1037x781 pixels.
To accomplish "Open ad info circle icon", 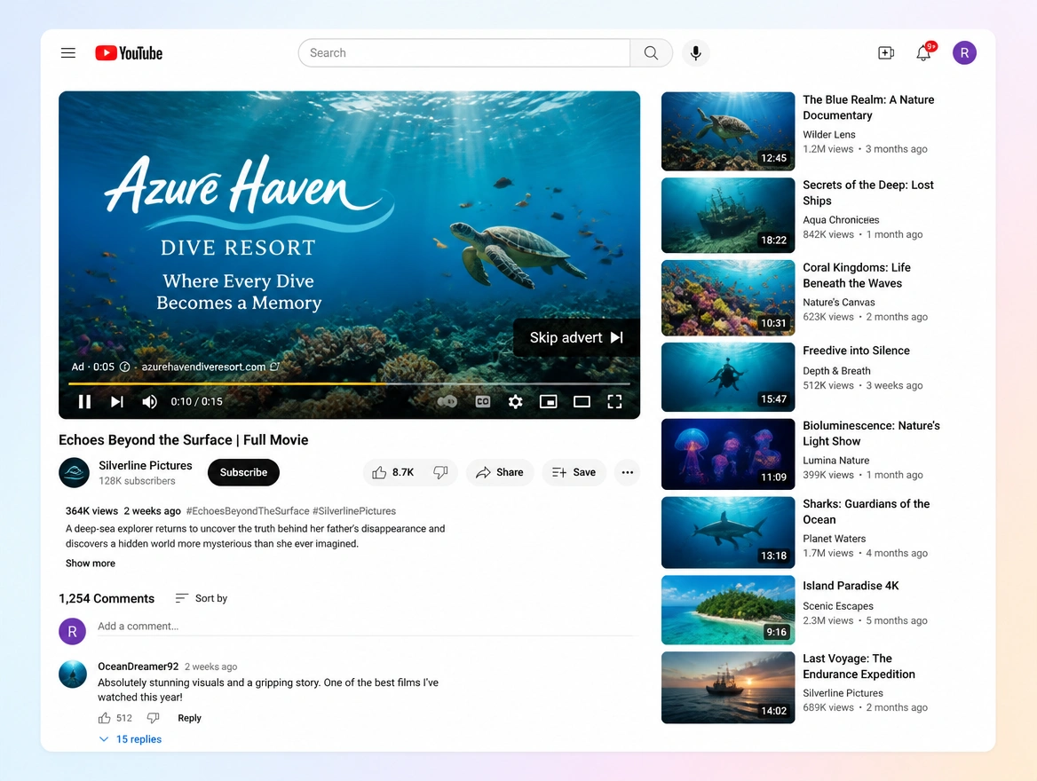I will click(124, 367).
